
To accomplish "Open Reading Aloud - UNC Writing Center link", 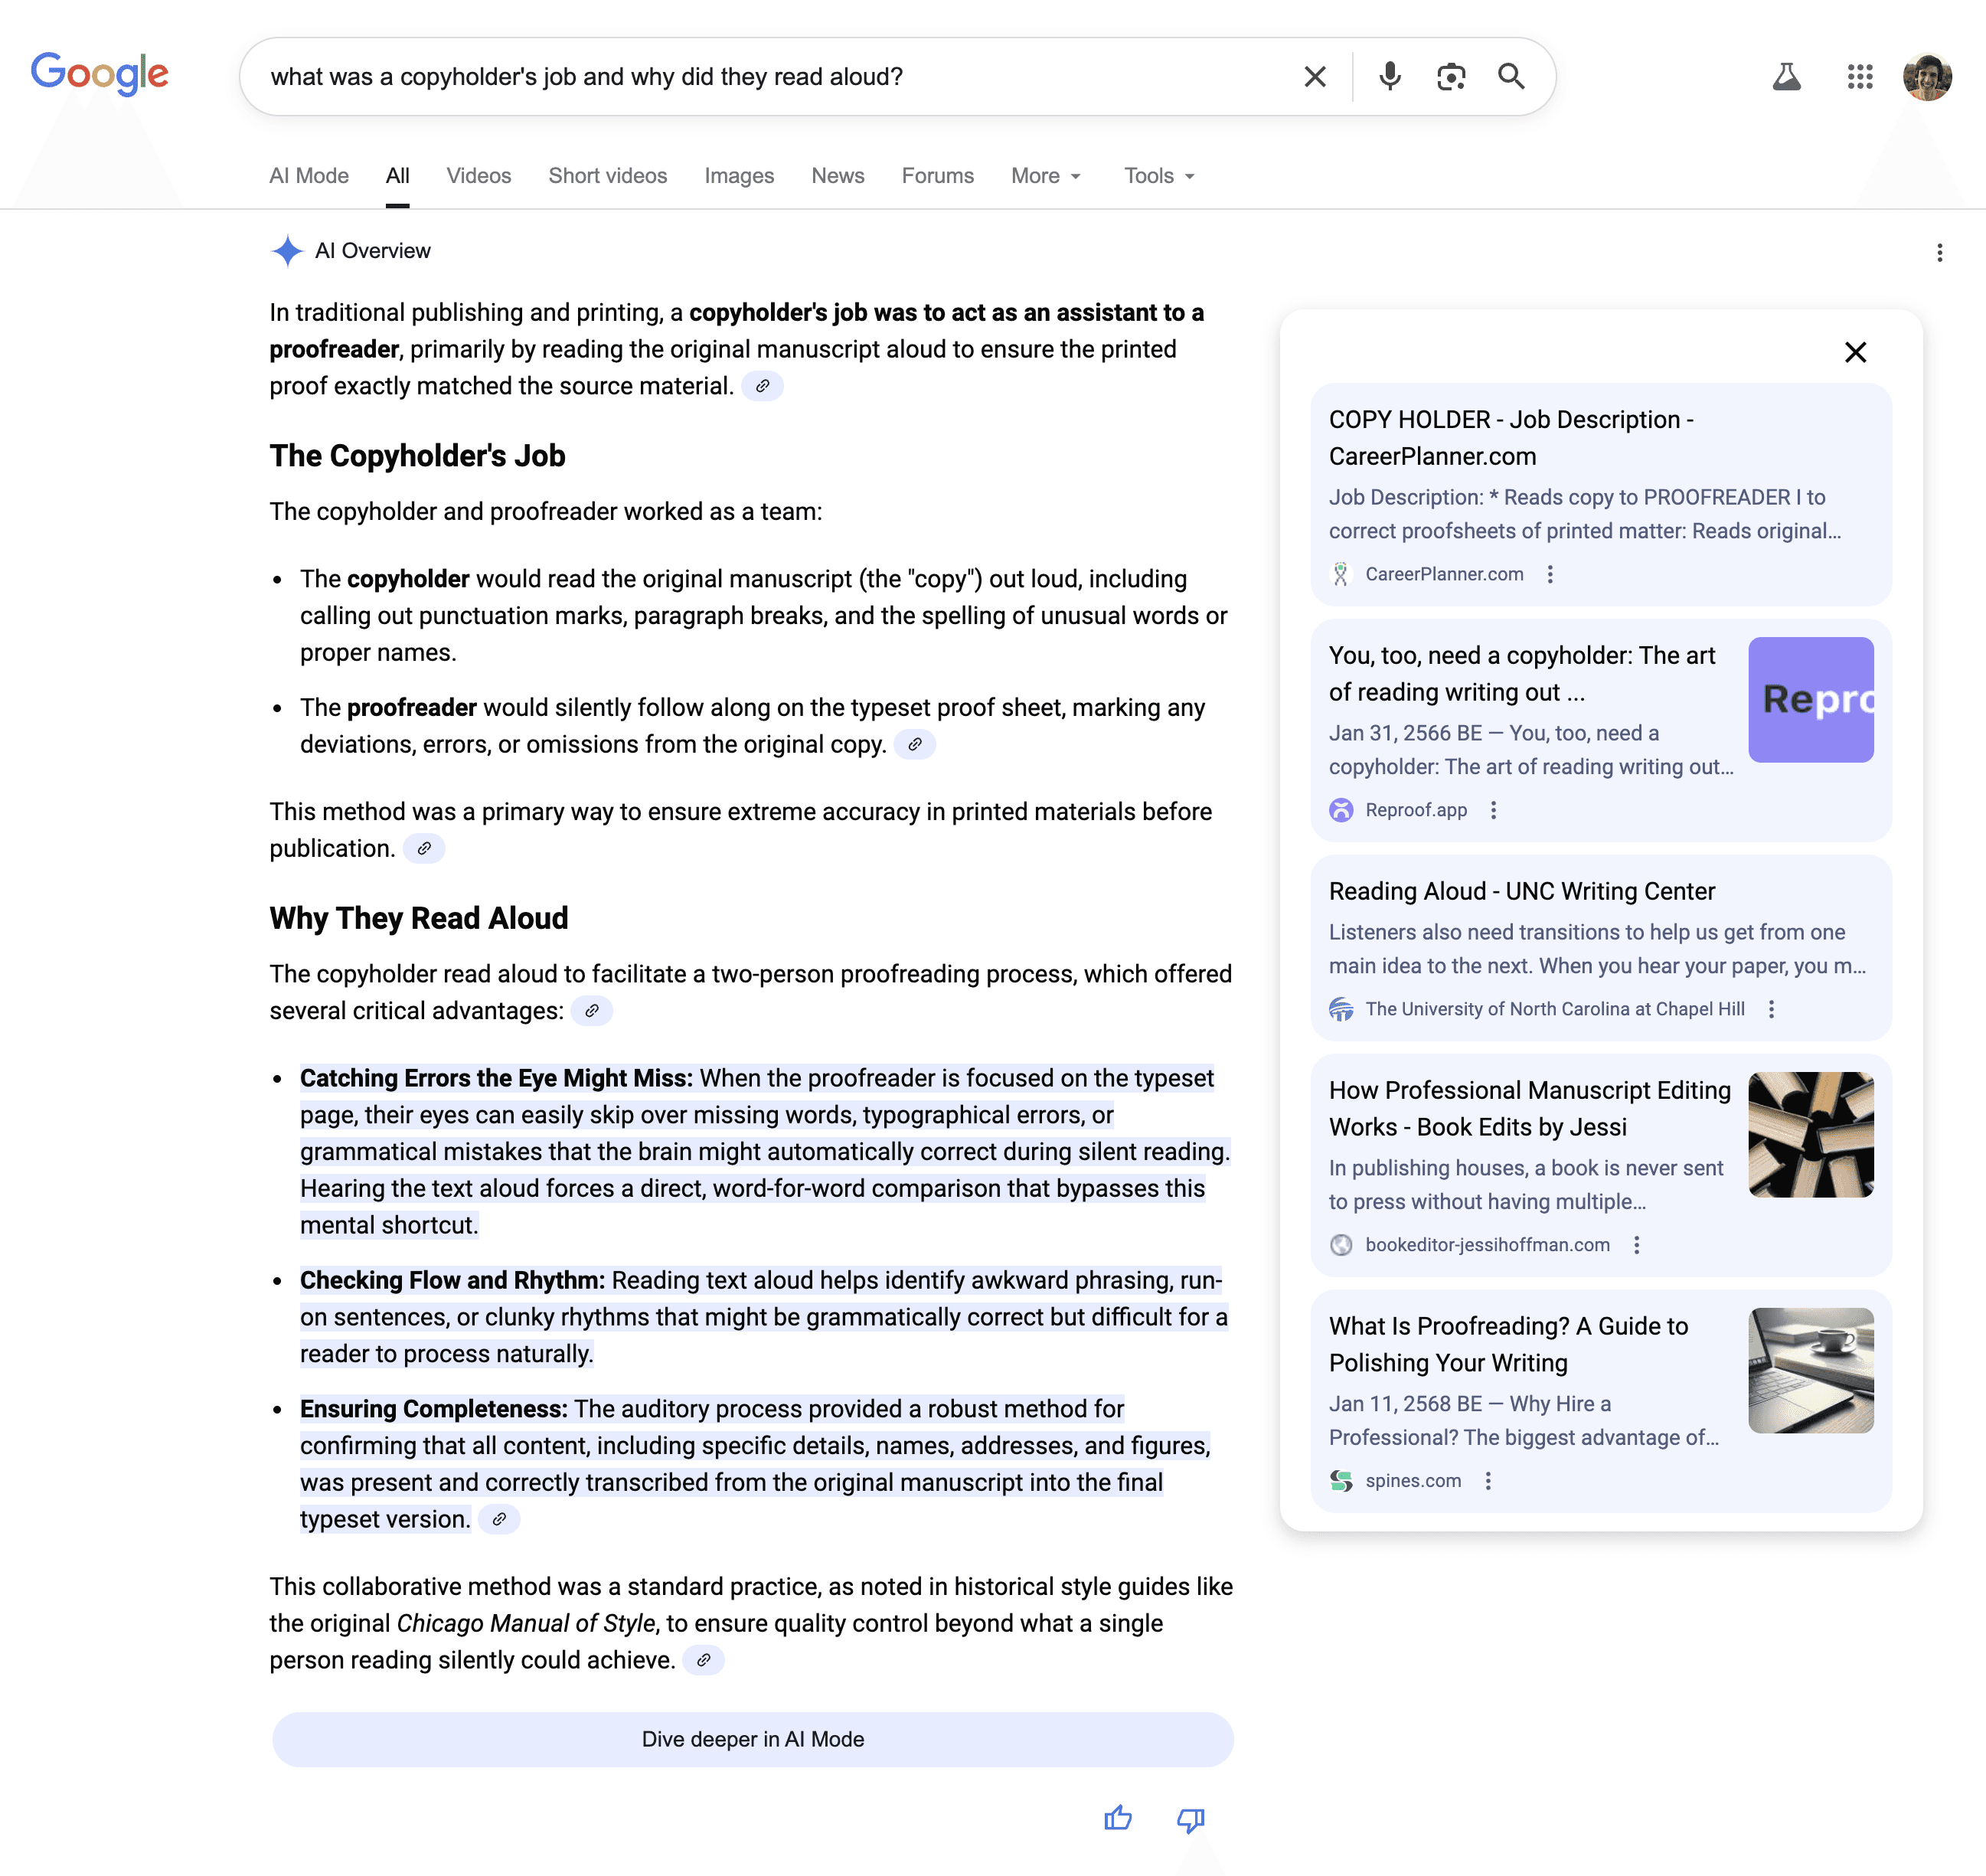I will [x=1521, y=891].
